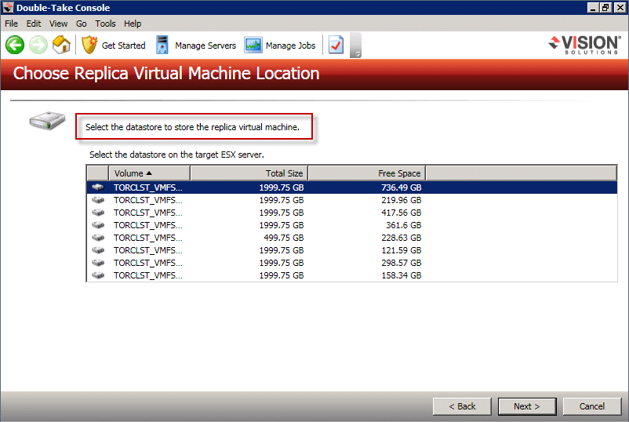This screenshot has height=422, width=629.
Task: Open the View menu
Action: 59,24
